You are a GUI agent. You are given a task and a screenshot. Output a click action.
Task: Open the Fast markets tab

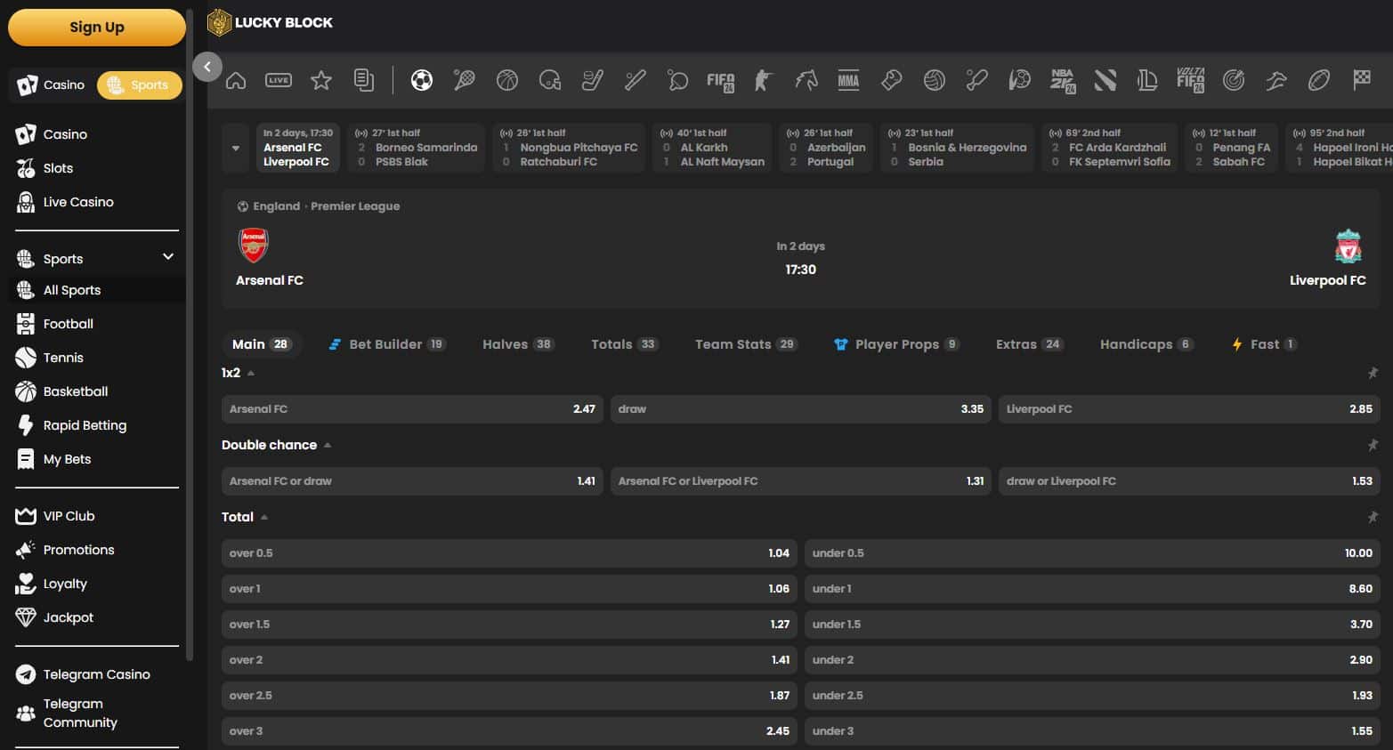pyautogui.click(x=1264, y=344)
